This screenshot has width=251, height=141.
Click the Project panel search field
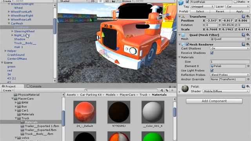[x=121, y=90]
